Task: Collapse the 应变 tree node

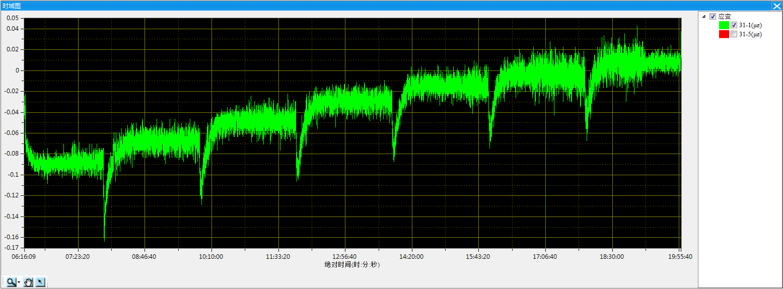Action: click(704, 16)
